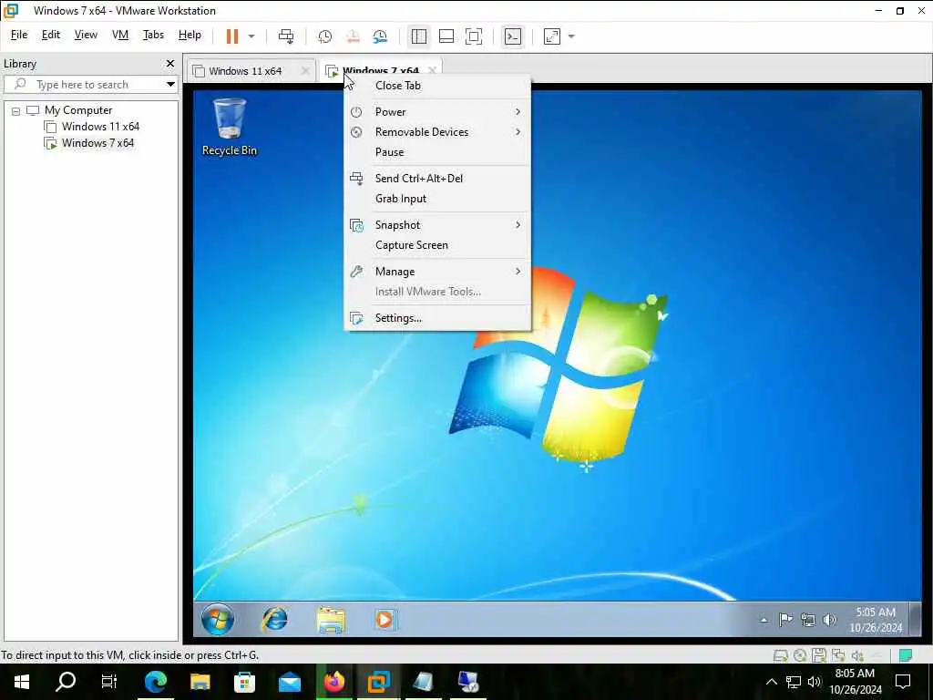
Task: Select Windows 7 x64 in the library tree
Action: tap(97, 143)
